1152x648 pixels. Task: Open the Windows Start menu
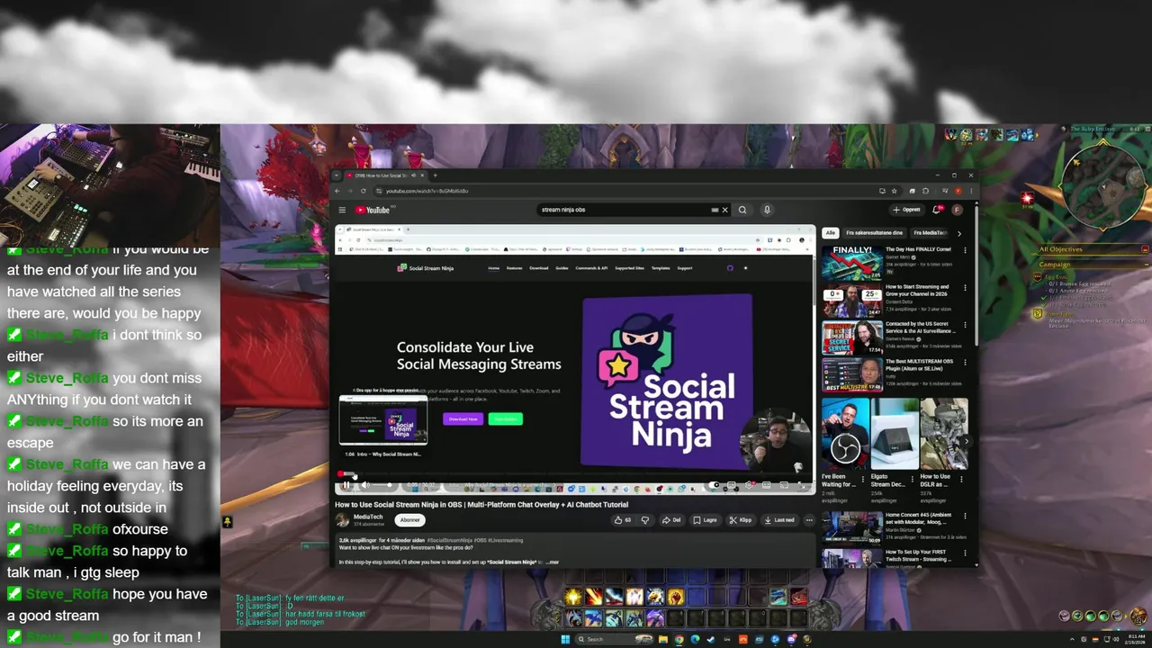point(566,639)
